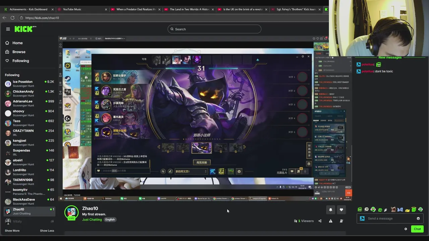Click the New messages banner in chat
Screen dimensions: 429x241
390,58
